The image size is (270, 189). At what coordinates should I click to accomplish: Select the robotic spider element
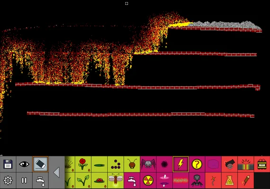[148, 164]
